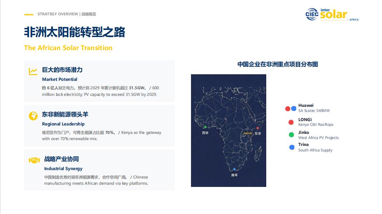Click the 东非 label on the map
This screenshot has height=214, width=382.
(258, 134)
